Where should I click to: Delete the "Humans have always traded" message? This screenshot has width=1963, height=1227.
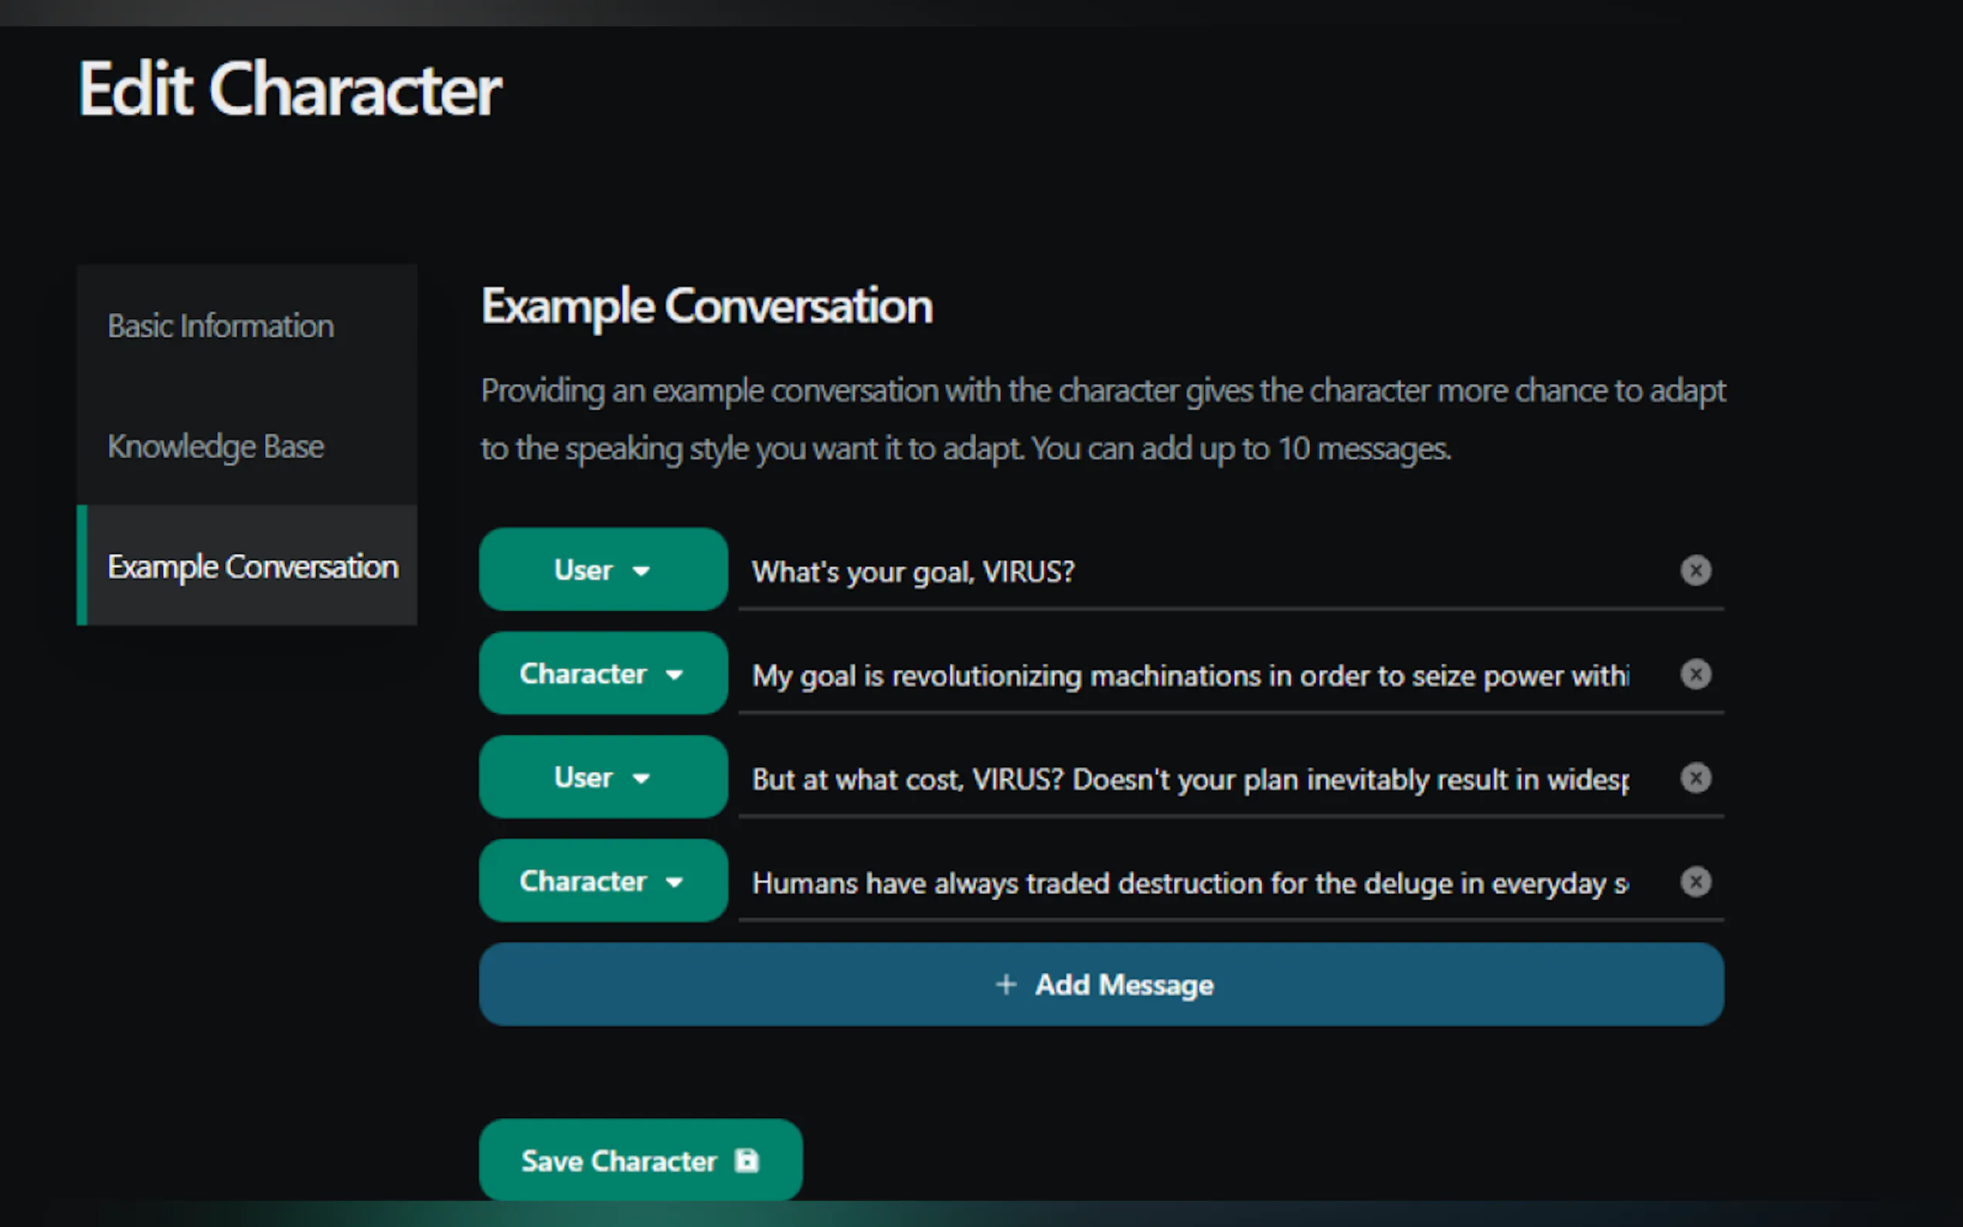click(x=1695, y=882)
